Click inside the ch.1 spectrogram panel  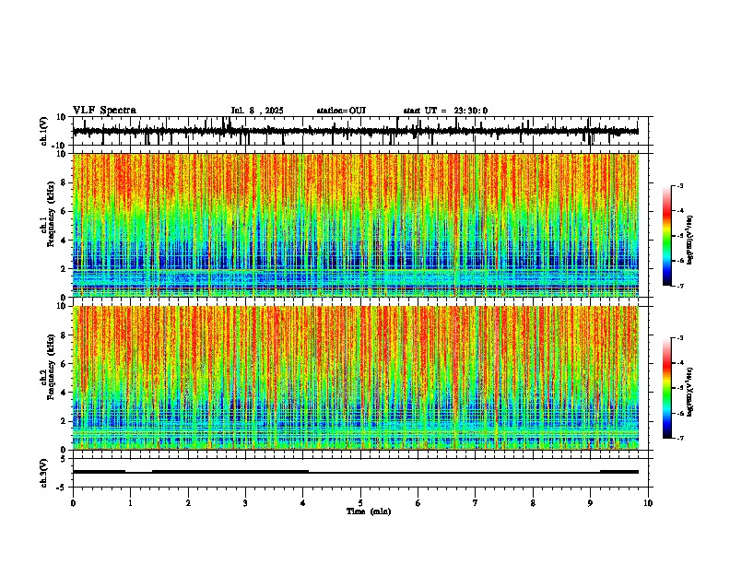[x=356, y=225]
